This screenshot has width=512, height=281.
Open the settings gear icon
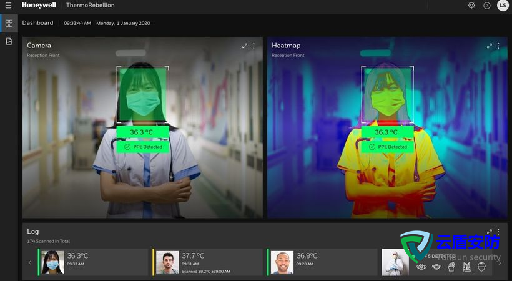[x=471, y=6]
